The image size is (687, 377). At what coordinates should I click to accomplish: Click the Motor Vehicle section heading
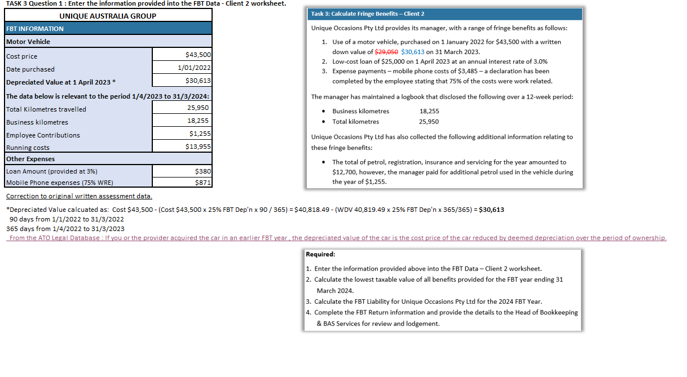tap(108, 41)
